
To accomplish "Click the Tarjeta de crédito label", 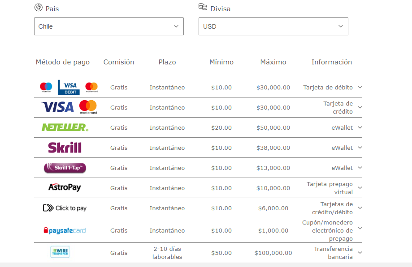I will click(338, 107).
